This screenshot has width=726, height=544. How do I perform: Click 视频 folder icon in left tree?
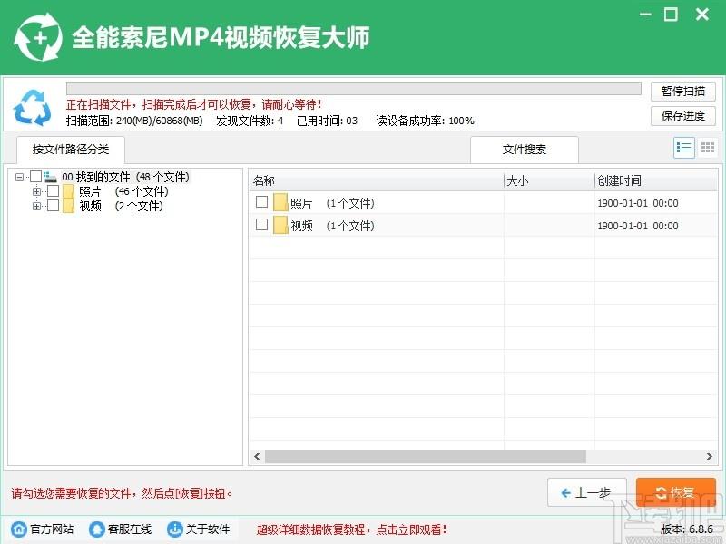click(x=68, y=206)
